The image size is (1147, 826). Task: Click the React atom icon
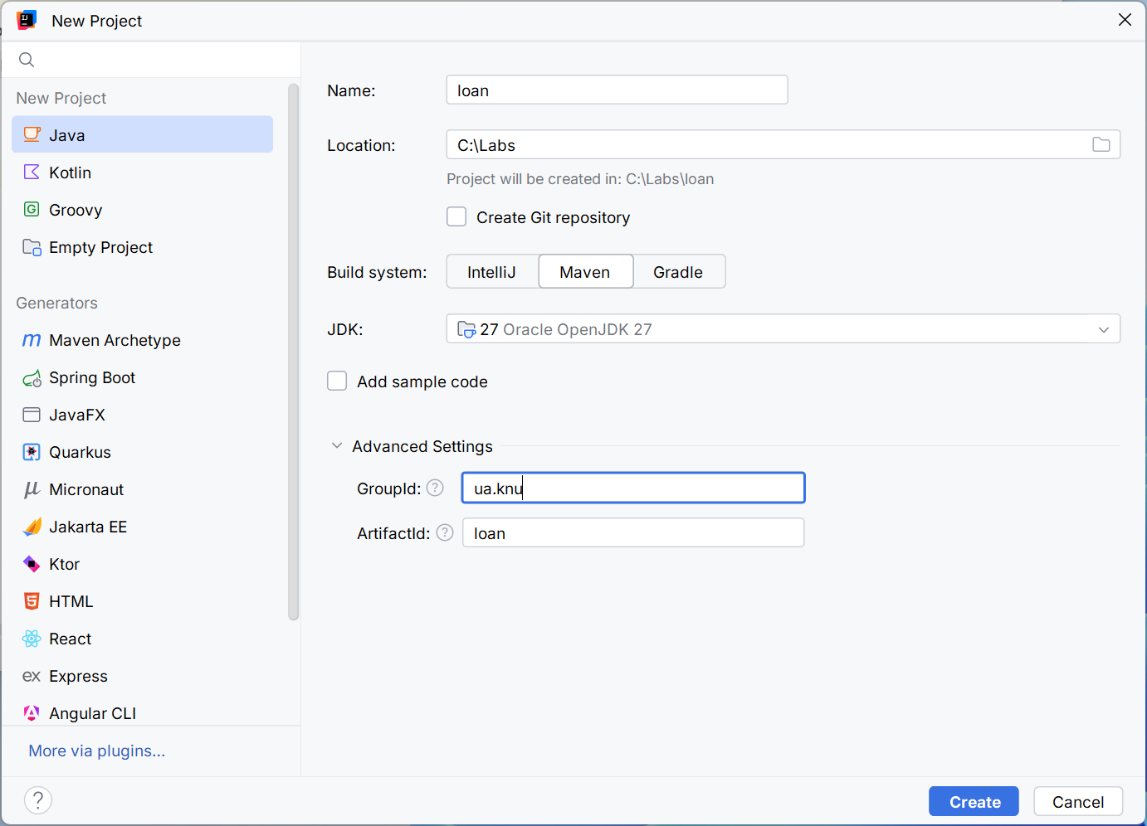[x=32, y=639]
